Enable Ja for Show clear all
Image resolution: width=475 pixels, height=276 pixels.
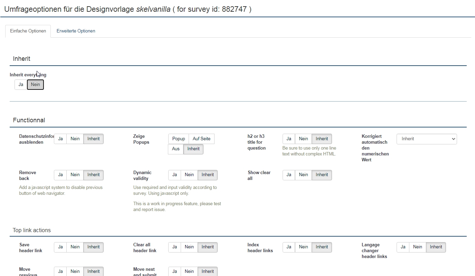pos(289,175)
